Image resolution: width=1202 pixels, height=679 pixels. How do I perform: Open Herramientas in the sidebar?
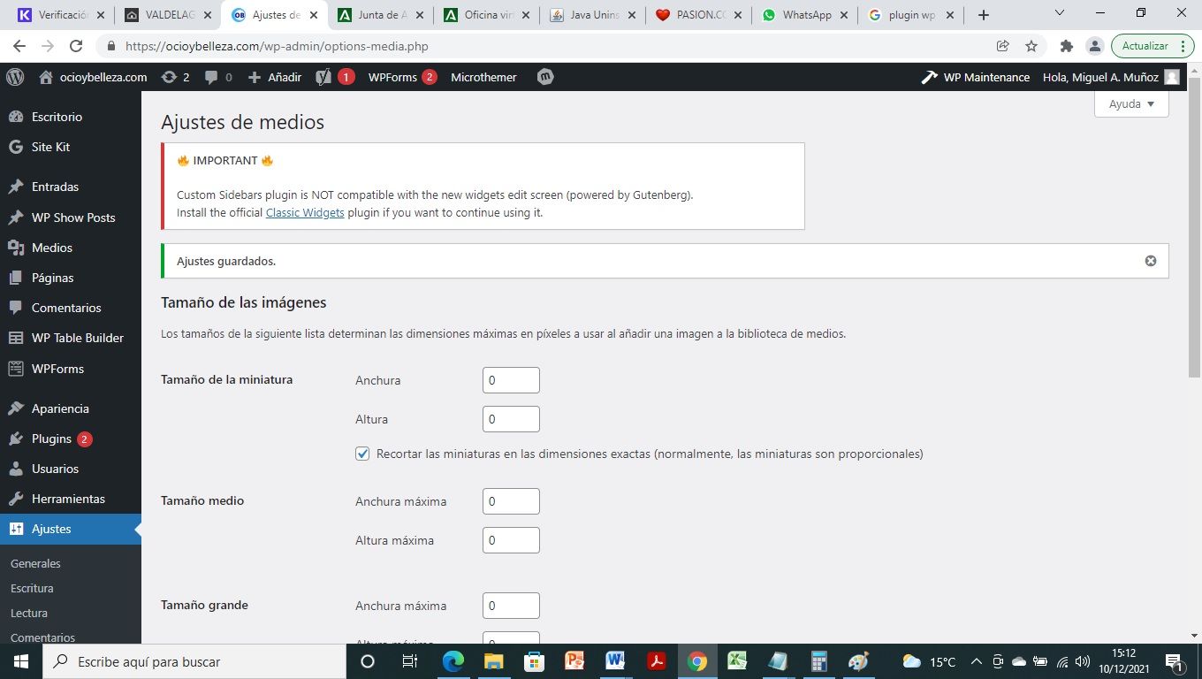coord(71,499)
